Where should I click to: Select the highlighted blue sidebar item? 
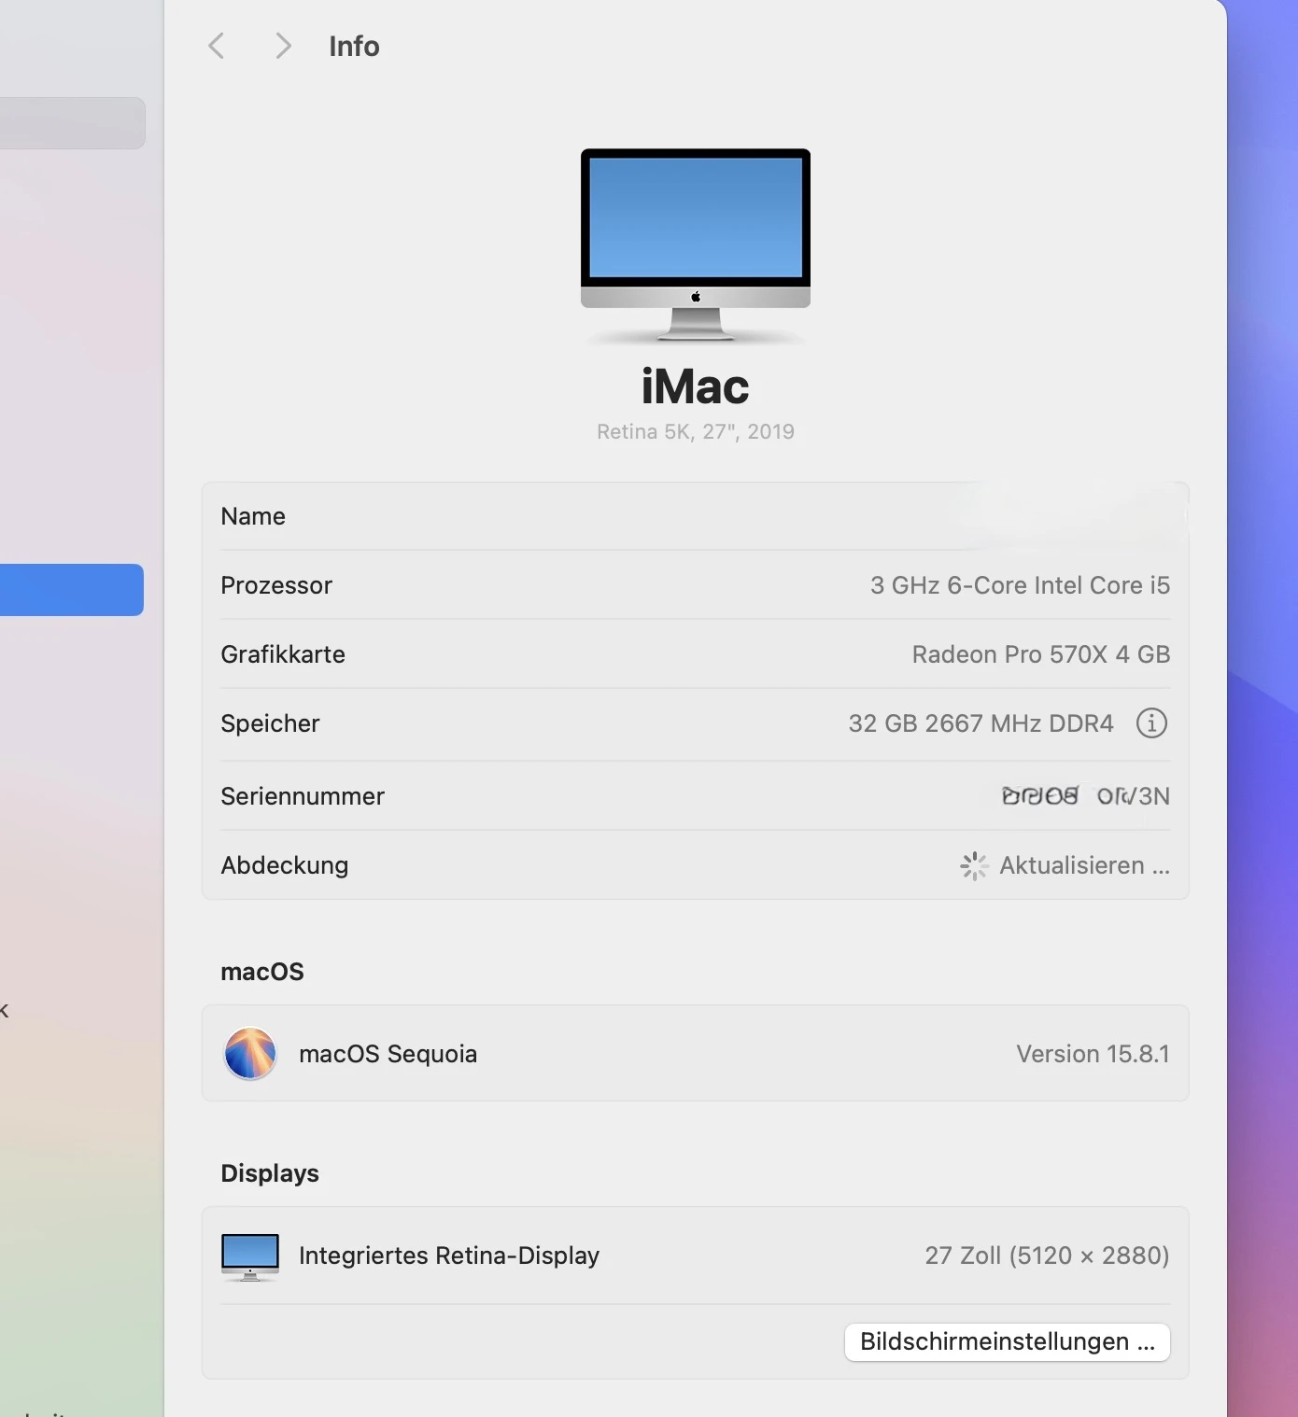pyautogui.click(x=72, y=590)
